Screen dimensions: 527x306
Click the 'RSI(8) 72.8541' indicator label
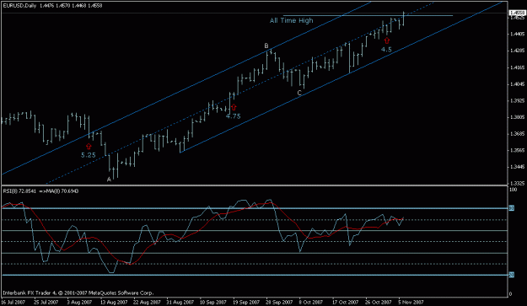19,191
